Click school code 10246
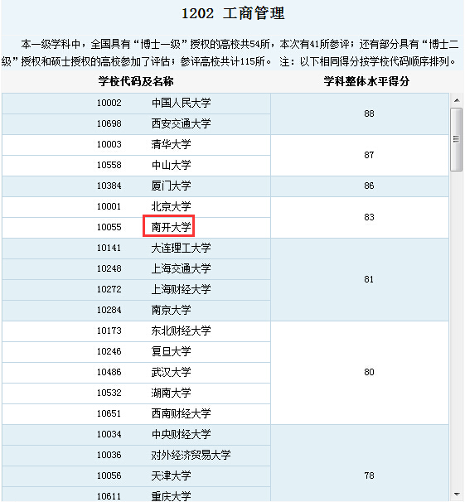The image size is (465, 502). [x=109, y=351]
